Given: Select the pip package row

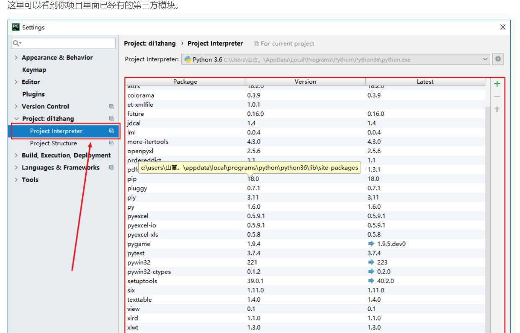Looking at the screenshot, I should tap(305, 179).
